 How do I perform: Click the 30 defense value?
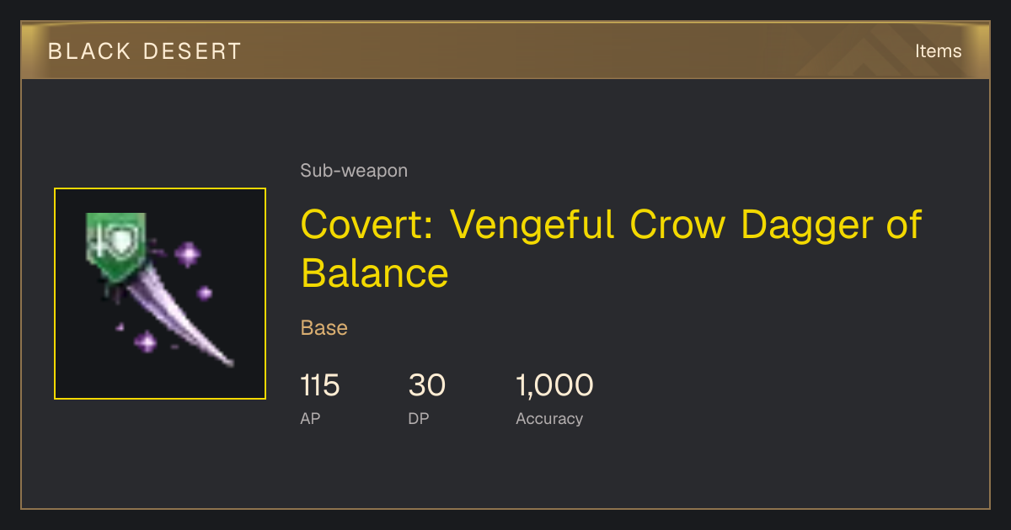(427, 385)
